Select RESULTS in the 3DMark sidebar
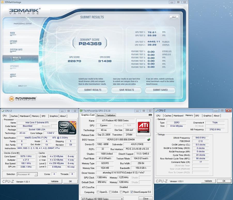Image resolution: width=233 pixels, height=200 pixels. 20,59
